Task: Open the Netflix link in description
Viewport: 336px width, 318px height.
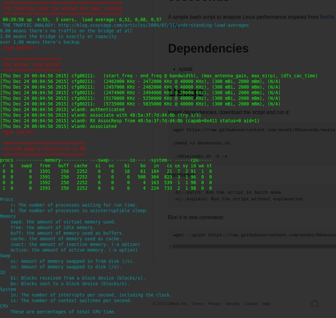Action: click(327, 17)
